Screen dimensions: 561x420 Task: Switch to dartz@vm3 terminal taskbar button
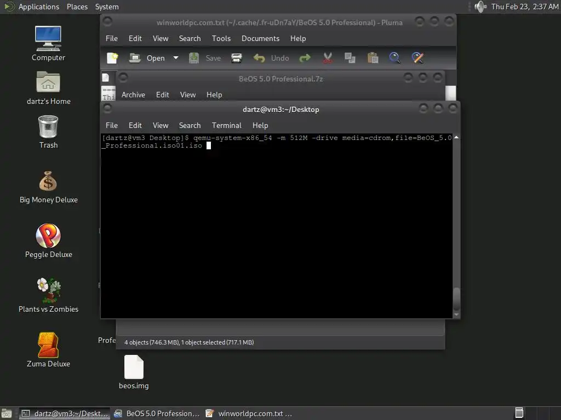click(65, 413)
